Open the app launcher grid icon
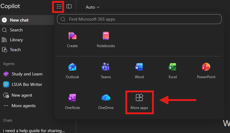The height and width of the screenshot is (133, 230). point(59,6)
